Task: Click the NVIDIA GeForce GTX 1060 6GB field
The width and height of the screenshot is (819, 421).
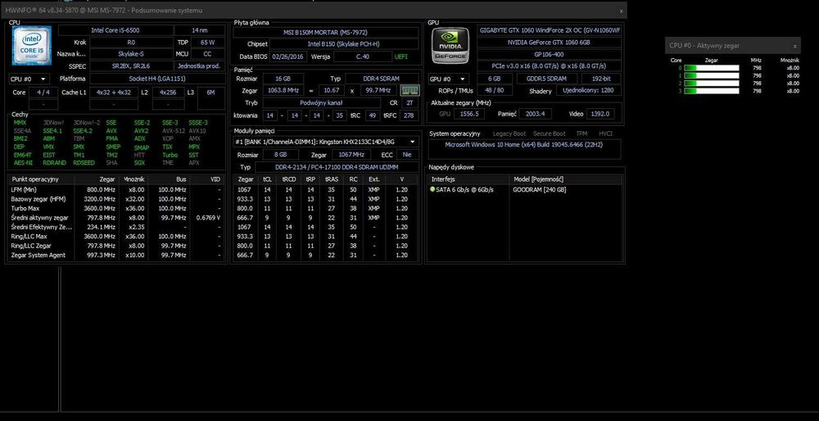Action: (549, 43)
